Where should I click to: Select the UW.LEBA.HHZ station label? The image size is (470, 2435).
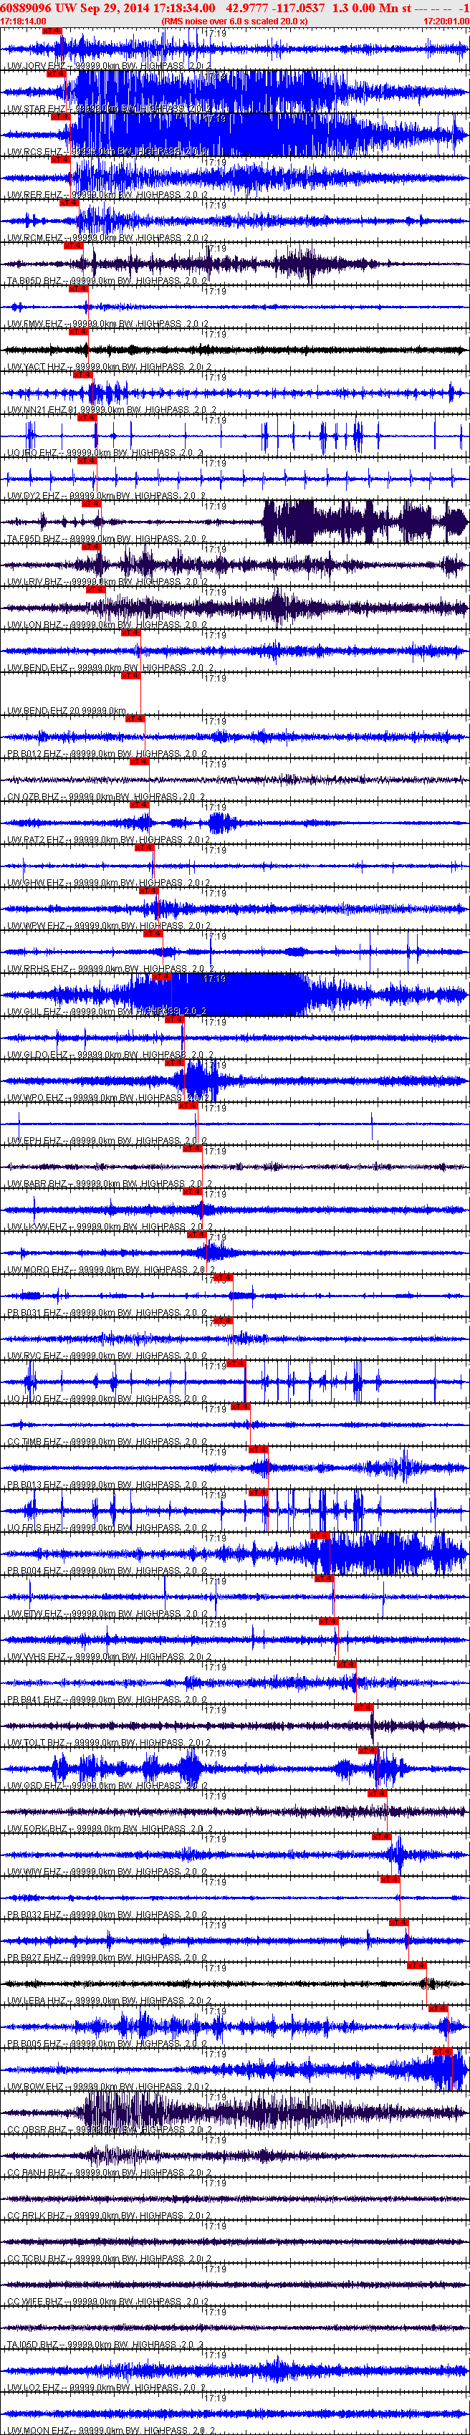tap(109, 2001)
